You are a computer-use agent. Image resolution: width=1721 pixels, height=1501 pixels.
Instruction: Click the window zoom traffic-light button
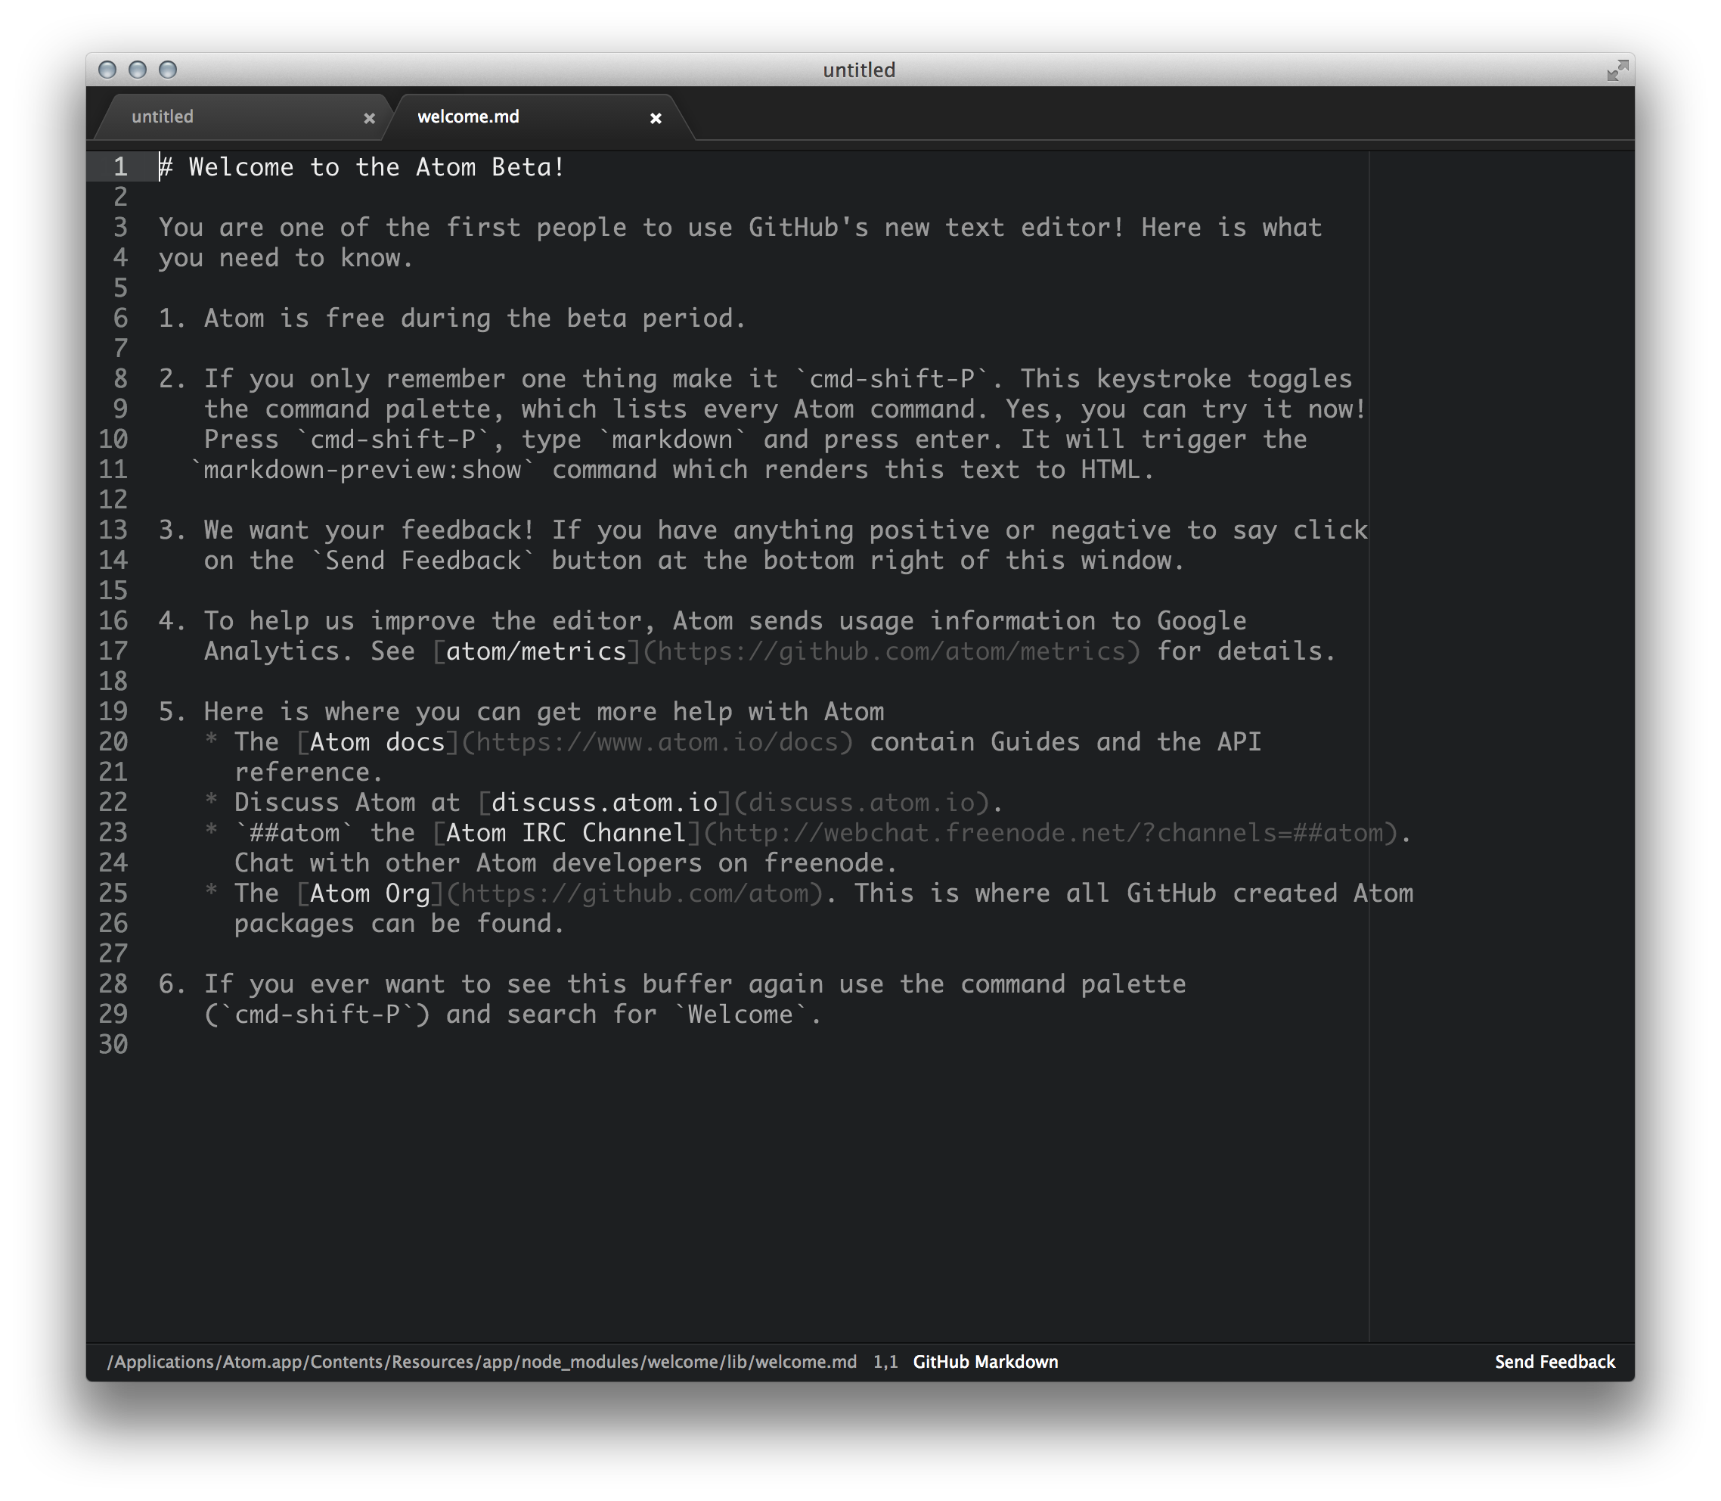(x=167, y=70)
